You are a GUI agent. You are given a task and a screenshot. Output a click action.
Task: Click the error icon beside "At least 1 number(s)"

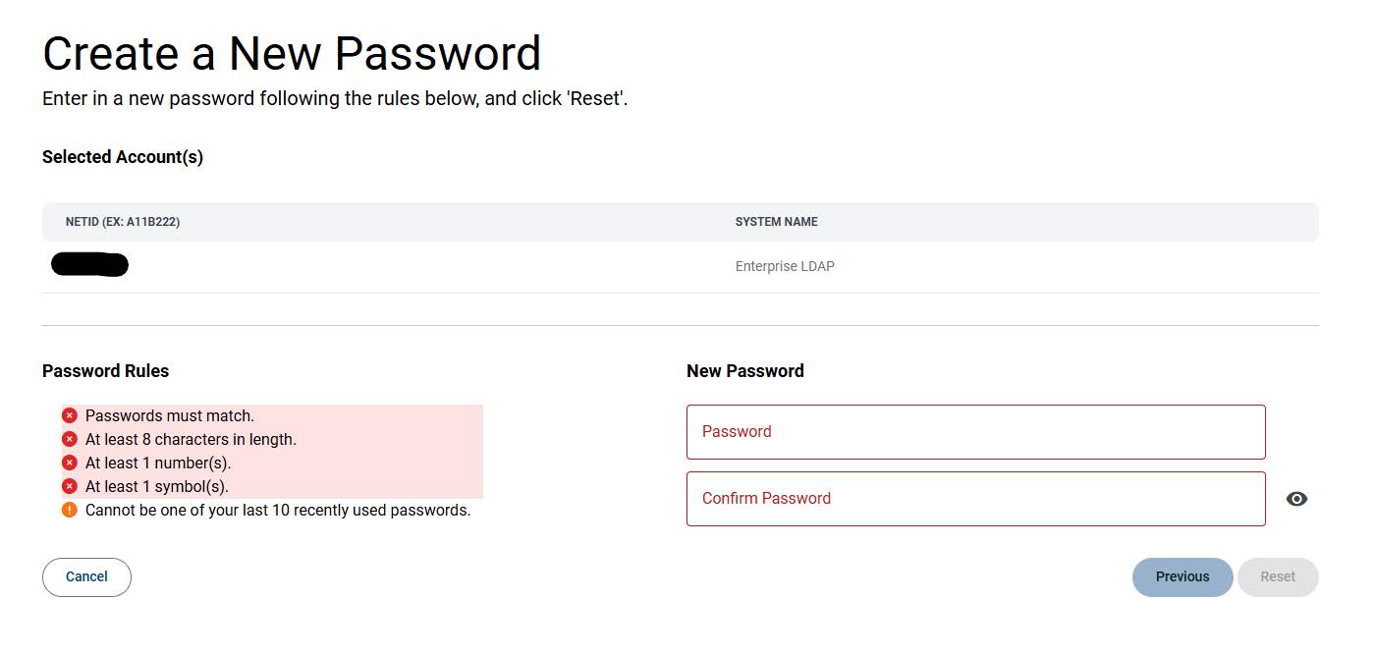pos(69,463)
